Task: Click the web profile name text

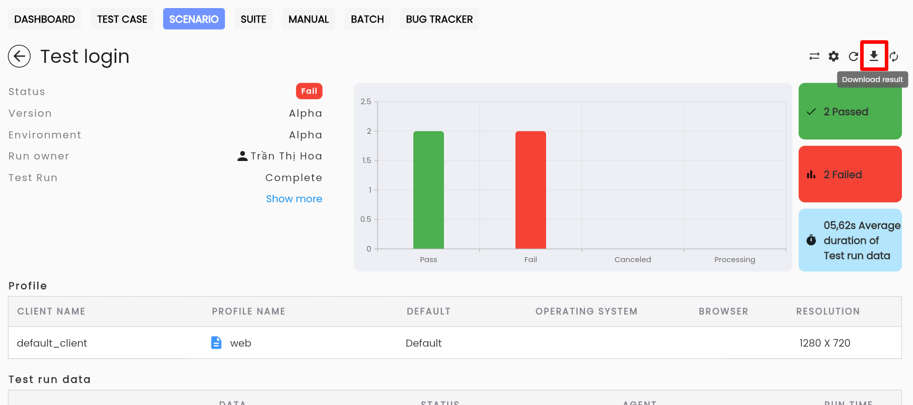Action: (241, 343)
